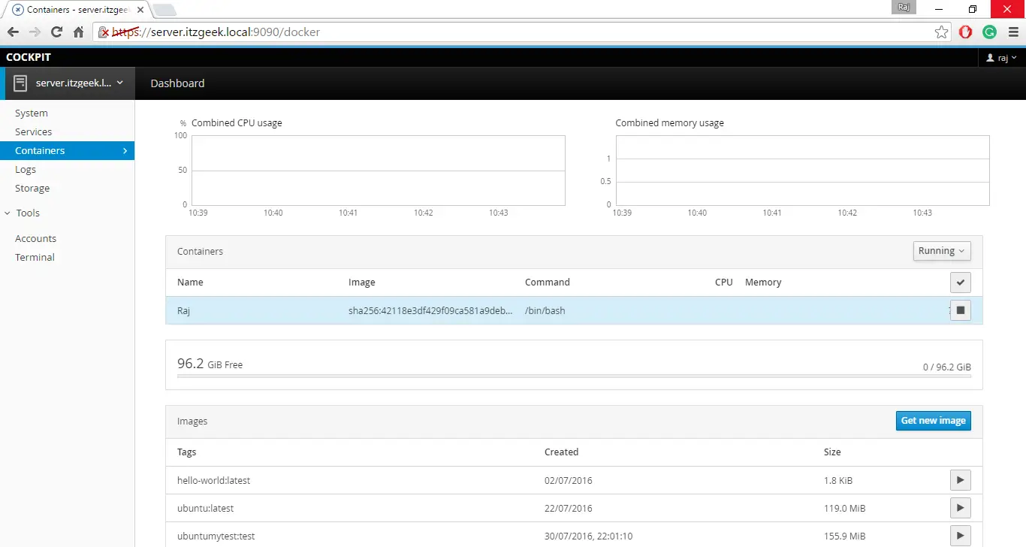Stop the running Raj container
The height and width of the screenshot is (547, 1026).
960,310
